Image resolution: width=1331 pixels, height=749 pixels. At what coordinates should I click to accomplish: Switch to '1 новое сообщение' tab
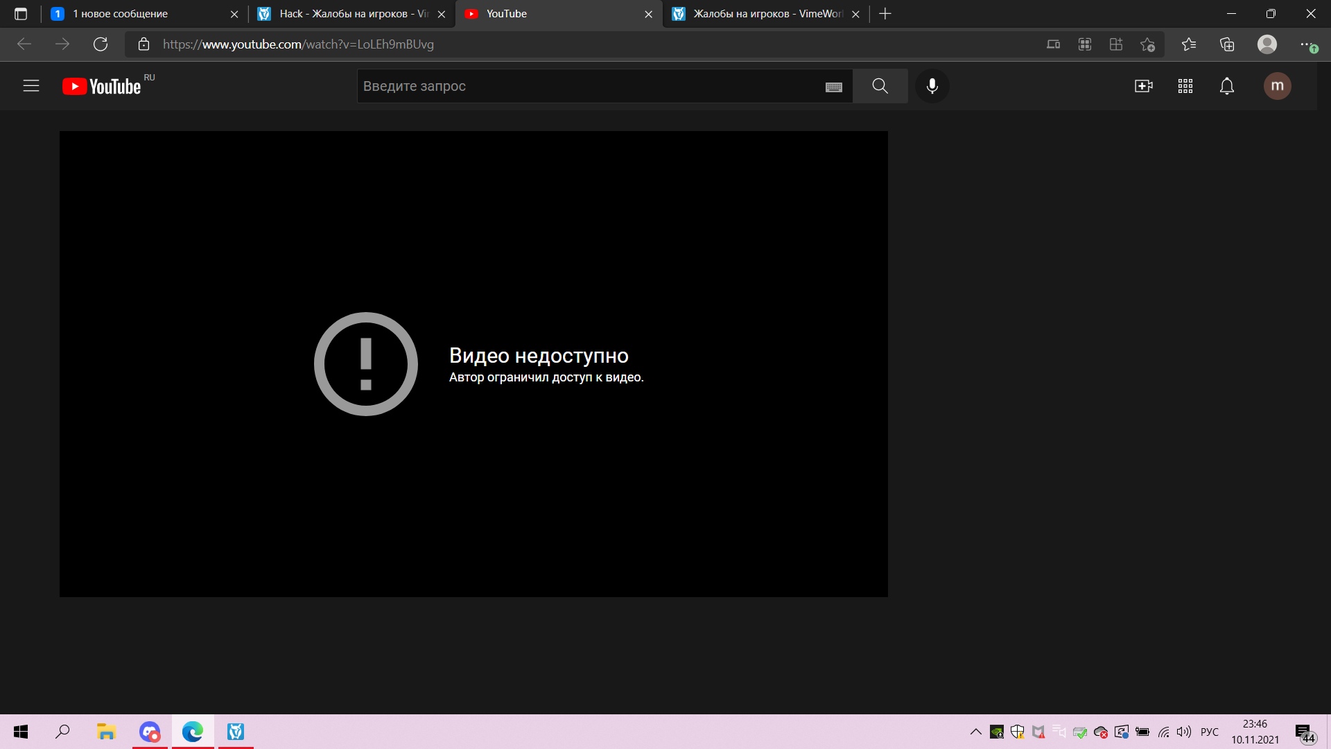[139, 14]
